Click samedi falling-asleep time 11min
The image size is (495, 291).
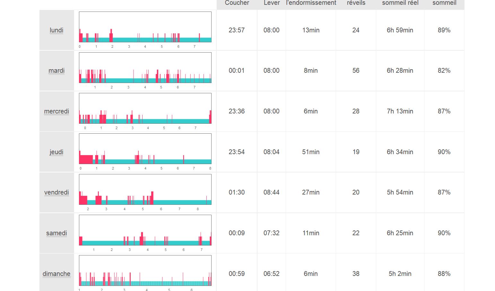(311, 233)
